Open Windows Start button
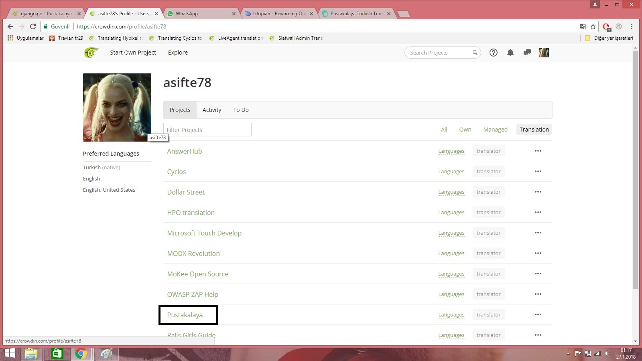 (10, 354)
